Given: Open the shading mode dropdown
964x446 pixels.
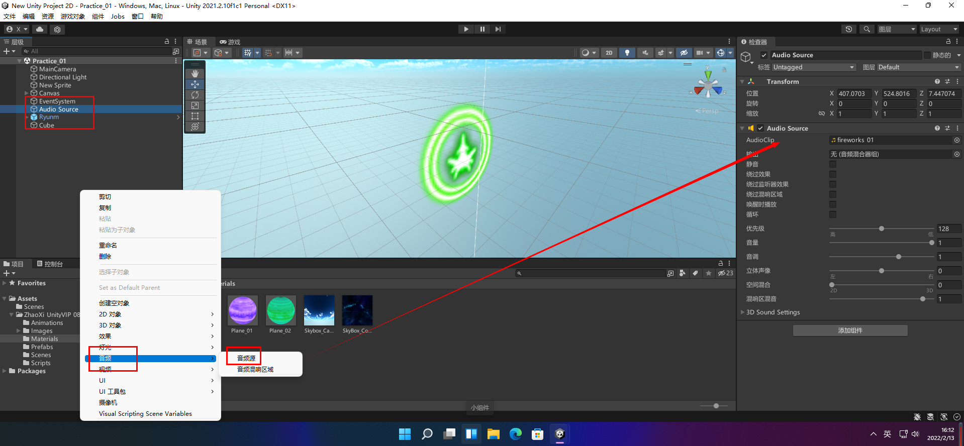Looking at the screenshot, I should coord(589,53).
